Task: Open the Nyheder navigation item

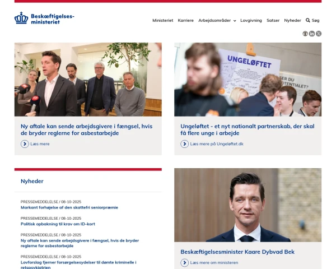Action: pos(292,20)
